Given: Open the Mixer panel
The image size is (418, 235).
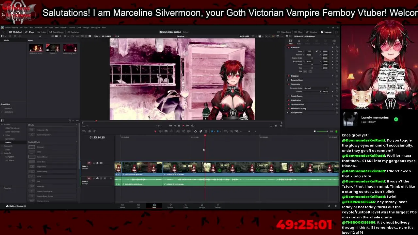Looking at the screenshot, I should pyautogui.click(x=299, y=32).
